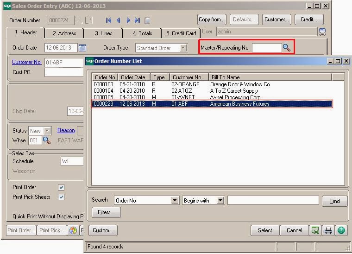Click Custom... button
Image resolution: width=352 pixels, height=254 pixels.
point(103,230)
